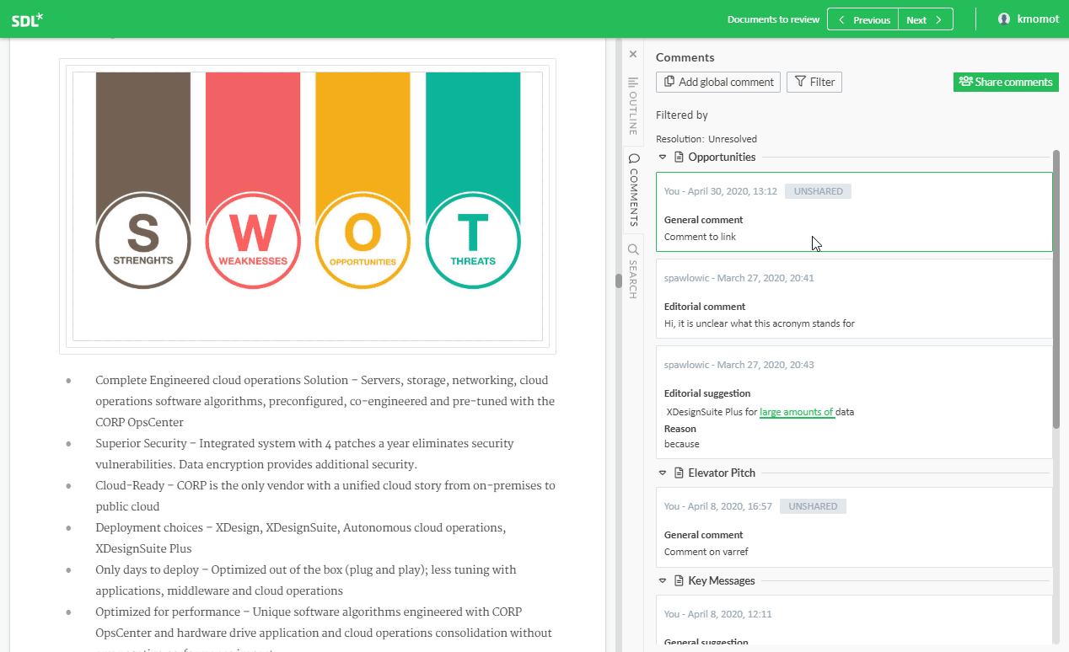Share comments with reviewers
1069x652 pixels.
click(1006, 82)
